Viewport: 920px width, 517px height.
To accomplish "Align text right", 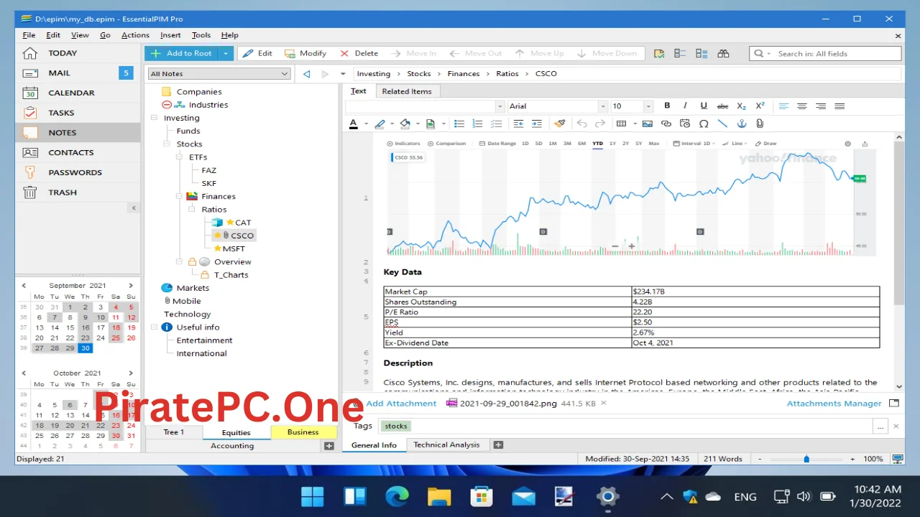I will click(x=821, y=106).
